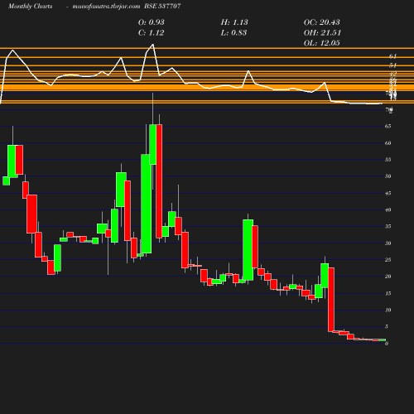Click the last small green candle near zero
Screen dimensions: 414x414
coord(382,339)
